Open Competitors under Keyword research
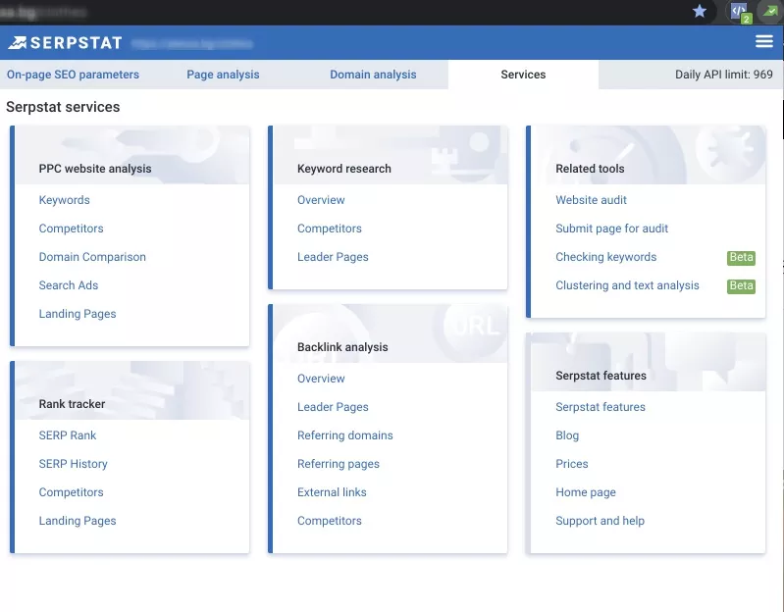The image size is (784, 612). 330,229
